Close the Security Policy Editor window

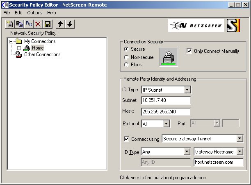[246, 5]
